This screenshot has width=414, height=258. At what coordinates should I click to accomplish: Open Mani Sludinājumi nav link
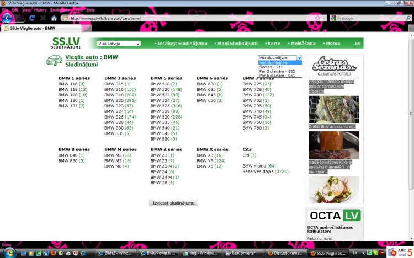pos(236,44)
